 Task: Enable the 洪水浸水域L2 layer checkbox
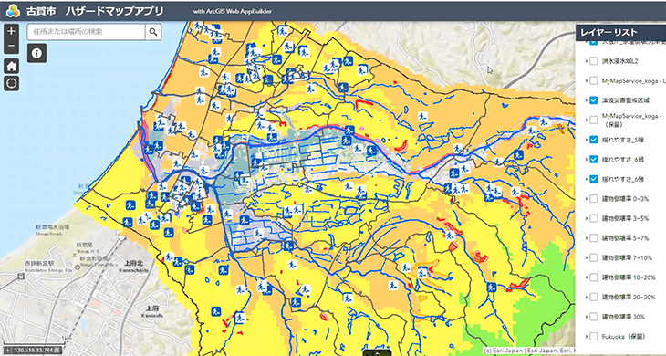click(x=594, y=61)
